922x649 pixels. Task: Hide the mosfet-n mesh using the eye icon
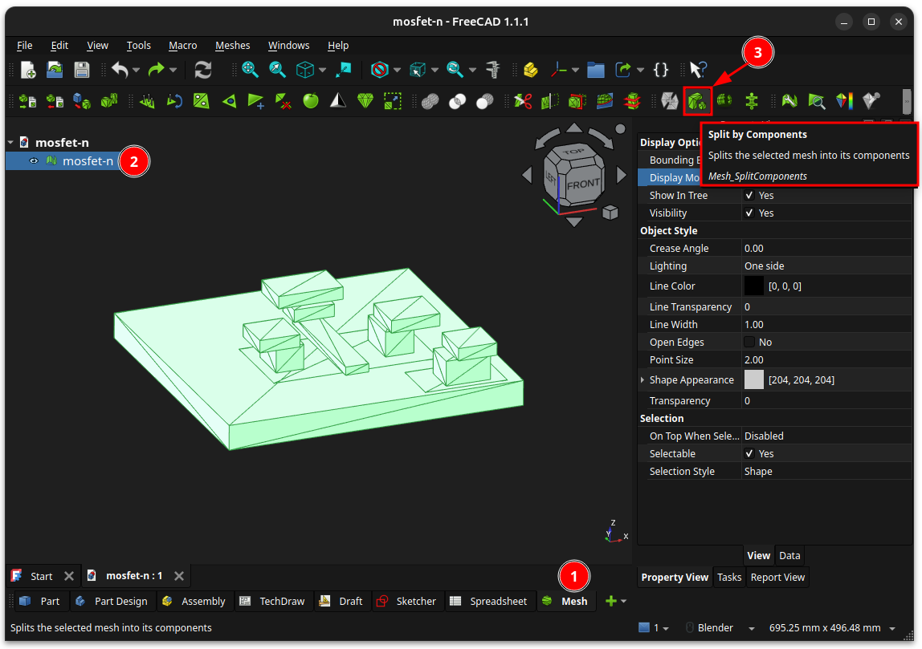[34, 161]
